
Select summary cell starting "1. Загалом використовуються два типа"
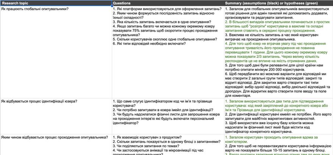[279, 116]
